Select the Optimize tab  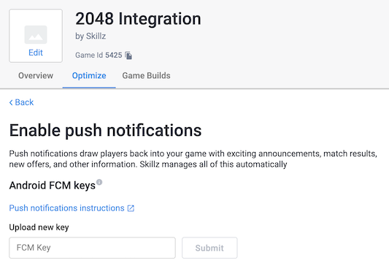pyautogui.click(x=89, y=75)
